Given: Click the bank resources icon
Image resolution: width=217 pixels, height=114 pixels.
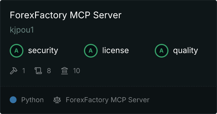Looking at the screenshot, I should tap(65, 71).
